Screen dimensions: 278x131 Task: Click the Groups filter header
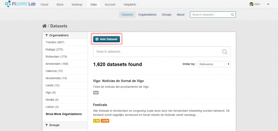pos(65,125)
